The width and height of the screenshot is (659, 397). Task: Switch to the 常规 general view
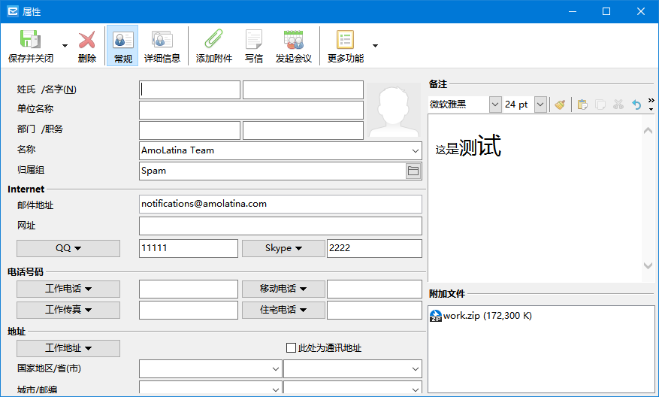[x=122, y=45]
